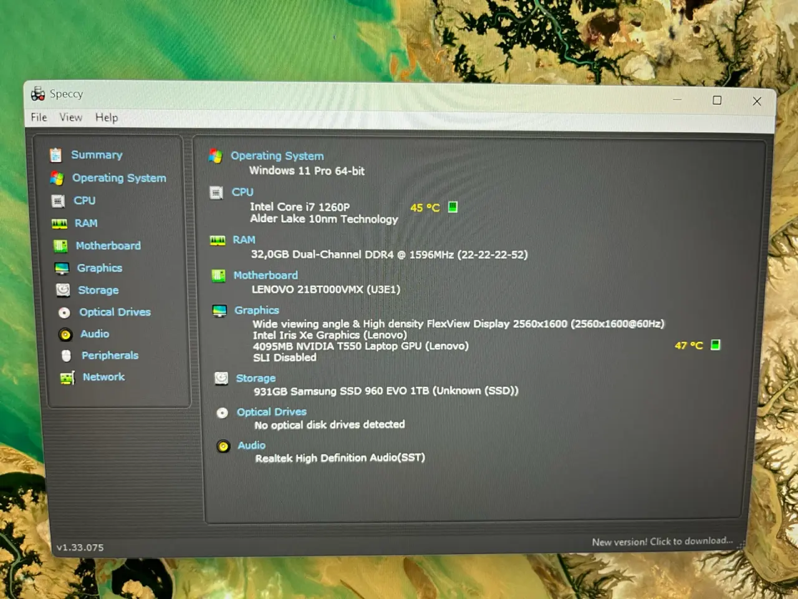798x599 pixels.
Task: Open the Storage heading link in the summary panel
Action: tap(256, 378)
